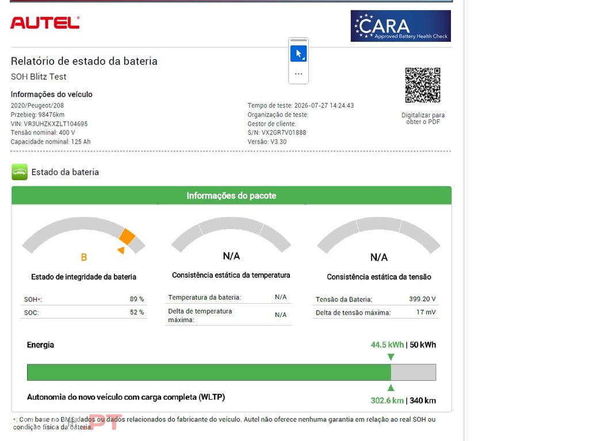Click the green car battery status icon
The height and width of the screenshot is (441, 589).
20,172
